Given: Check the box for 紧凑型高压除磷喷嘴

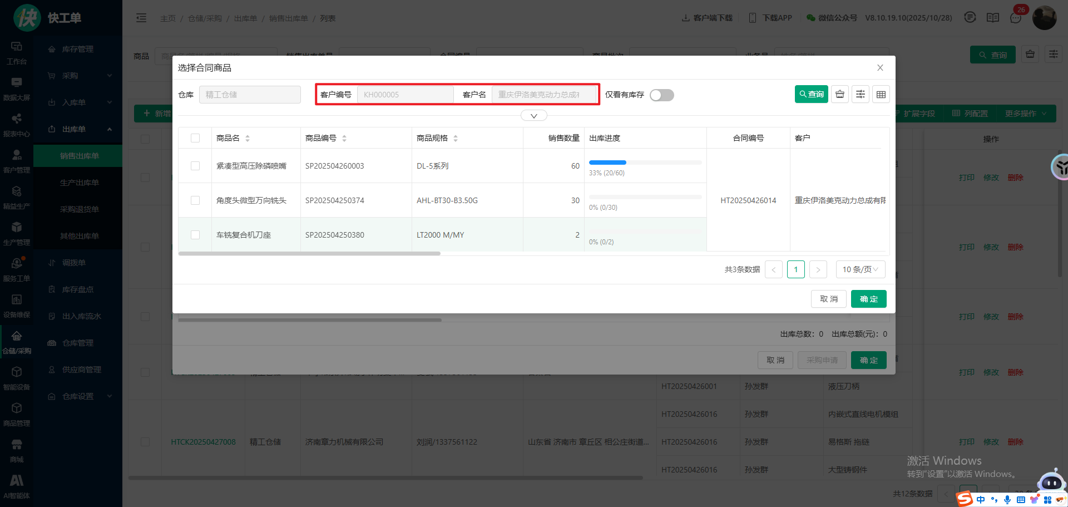Looking at the screenshot, I should (x=195, y=166).
